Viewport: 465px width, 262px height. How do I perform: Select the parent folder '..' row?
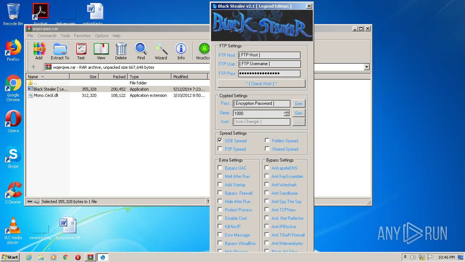[x=118, y=83]
